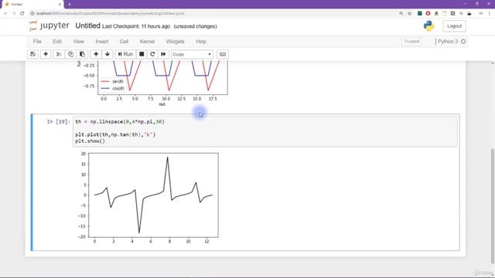The height and width of the screenshot is (278, 495).
Task: Open the View menu
Action: tap(79, 41)
